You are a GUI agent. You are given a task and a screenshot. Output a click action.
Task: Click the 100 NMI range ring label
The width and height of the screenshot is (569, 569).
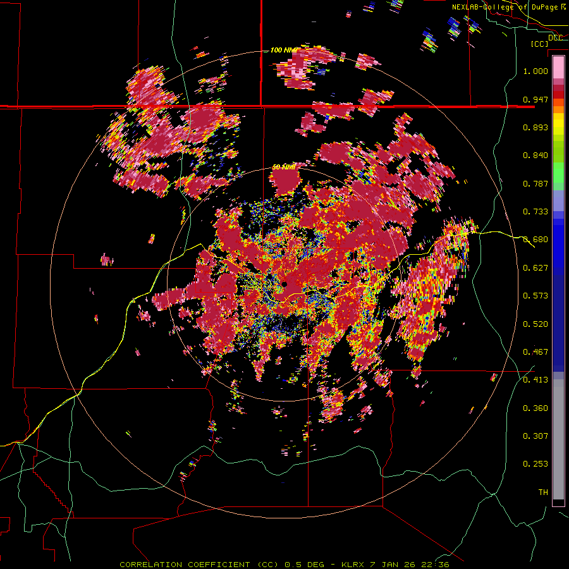(x=283, y=50)
